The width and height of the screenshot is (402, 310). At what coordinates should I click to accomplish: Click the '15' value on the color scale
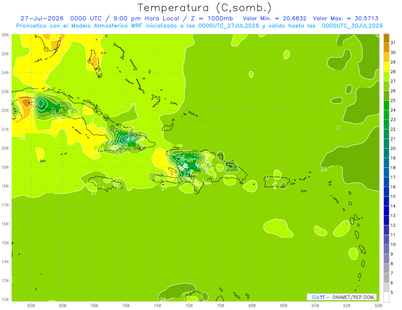point(393,196)
